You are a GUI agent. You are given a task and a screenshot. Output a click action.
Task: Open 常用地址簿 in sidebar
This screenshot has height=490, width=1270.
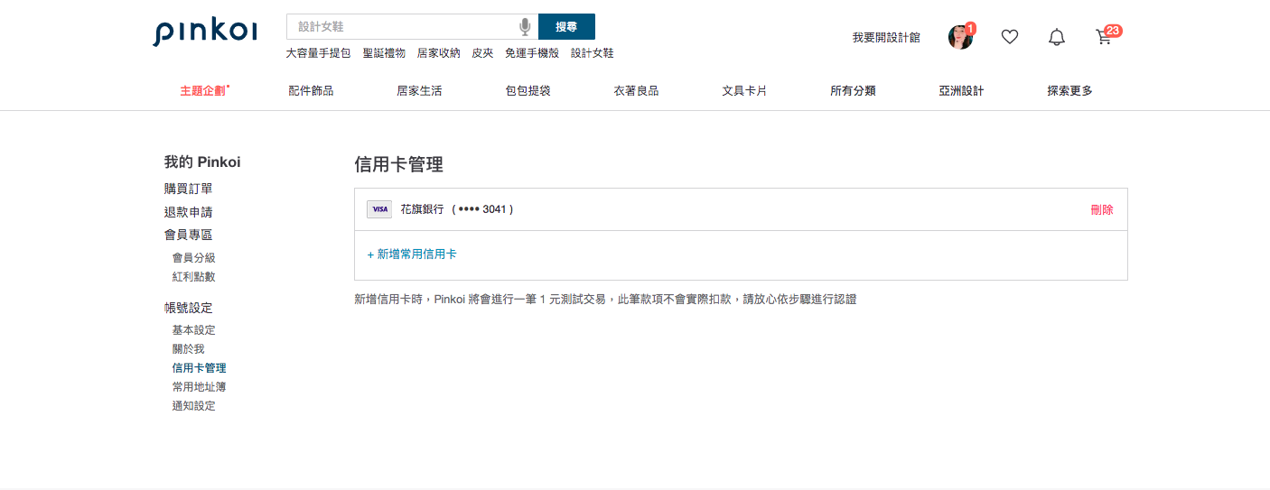pyautogui.click(x=199, y=387)
